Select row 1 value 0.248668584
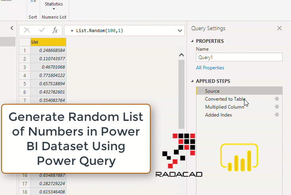 click(48, 50)
